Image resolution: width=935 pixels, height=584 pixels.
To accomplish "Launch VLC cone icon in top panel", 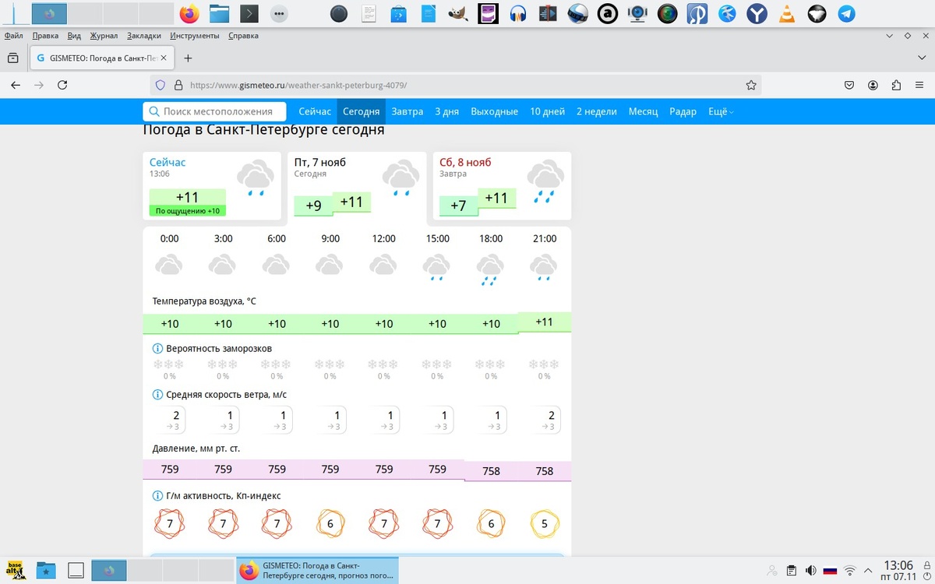I will coord(787,13).
